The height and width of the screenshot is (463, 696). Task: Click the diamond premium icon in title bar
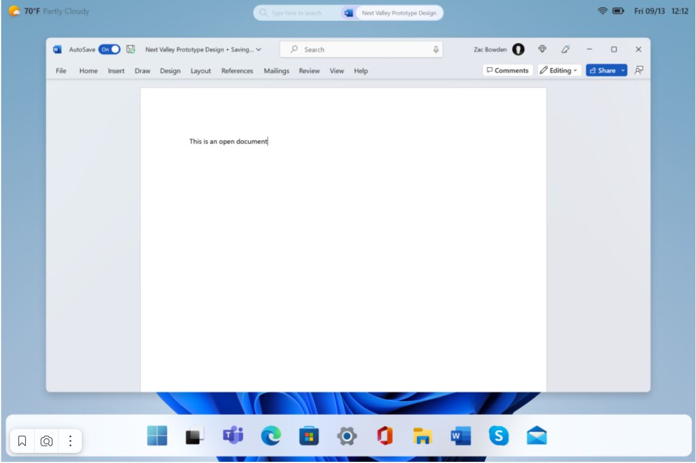pos(543,50)
